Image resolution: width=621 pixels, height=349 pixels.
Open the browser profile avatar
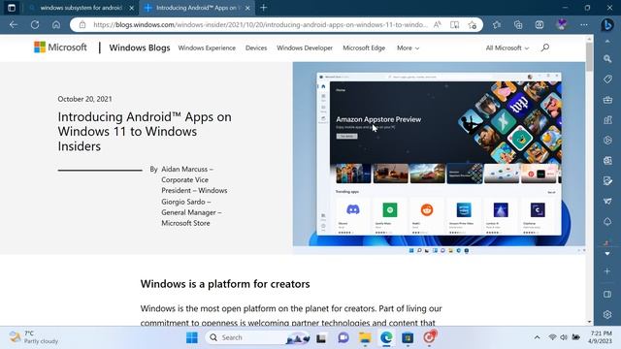(x=562, y=24)
